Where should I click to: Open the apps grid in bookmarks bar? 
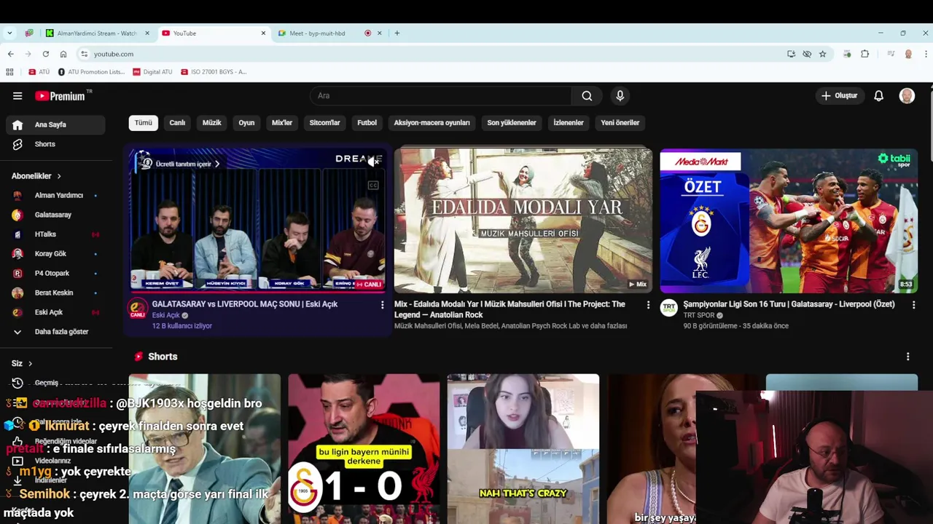[9, 72]
